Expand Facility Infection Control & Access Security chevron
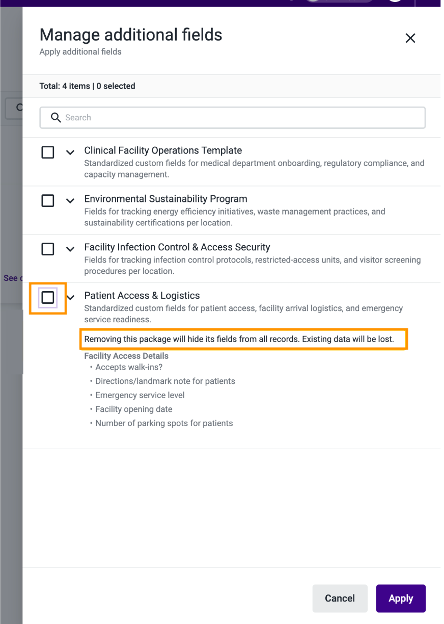Viewport: 444px width, 624px height. click(x=70, y=249)
